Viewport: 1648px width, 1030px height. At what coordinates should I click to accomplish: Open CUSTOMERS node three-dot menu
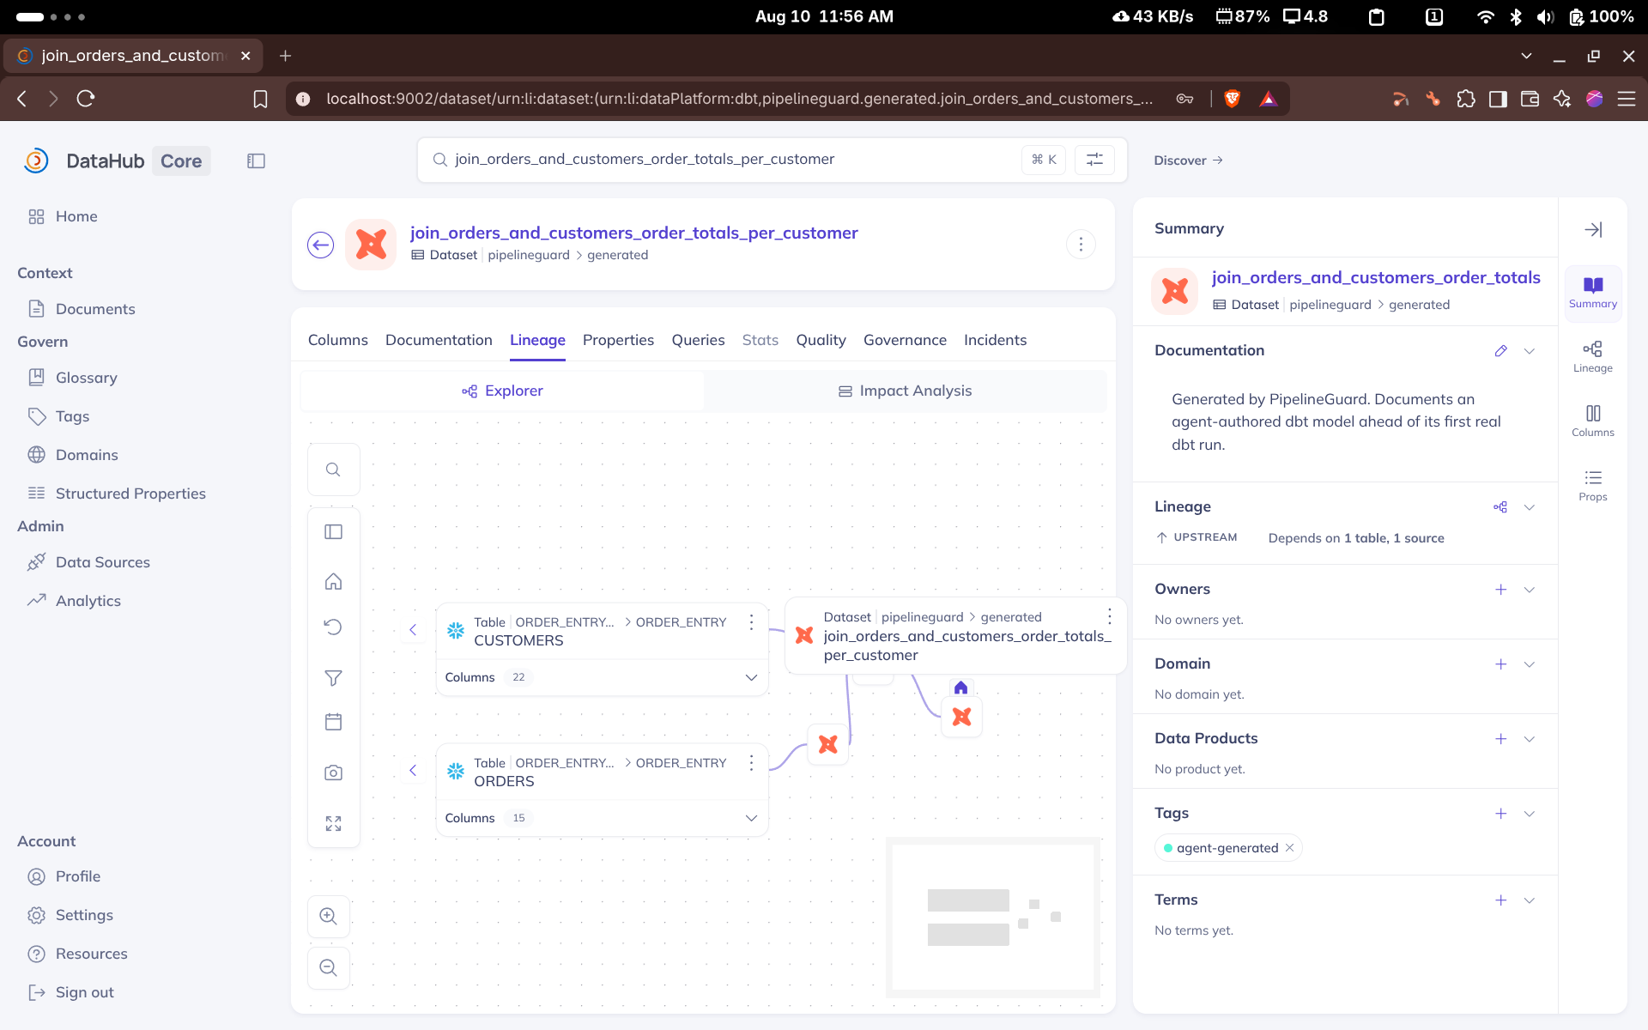tap(751, 622)
